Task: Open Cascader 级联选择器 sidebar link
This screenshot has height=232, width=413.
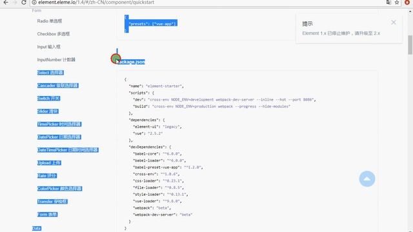Action: pyautogui.click(x=57, y=86)
